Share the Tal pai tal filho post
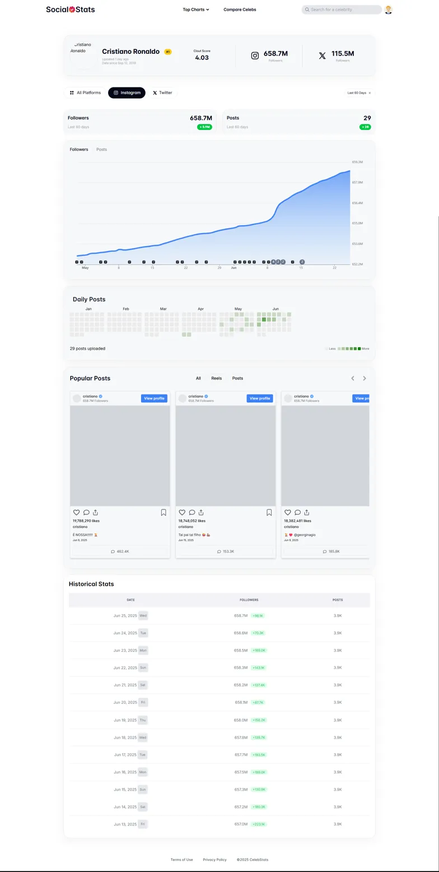439x872 pixels. tap(201, 512)
